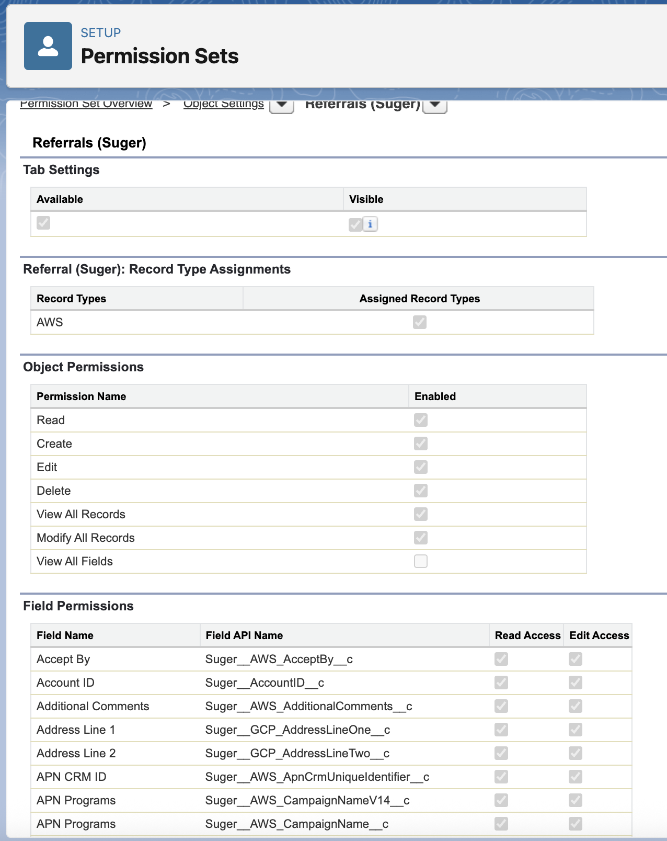This screenshot has width=667, height=841.
Task: Click the info icon beside Visible checkbox
Action: click(370, 224)
